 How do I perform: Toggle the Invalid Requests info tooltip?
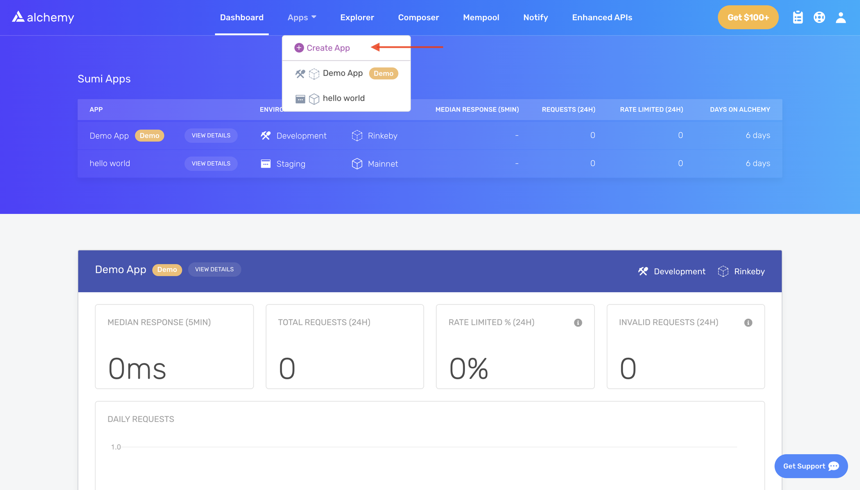748,322
